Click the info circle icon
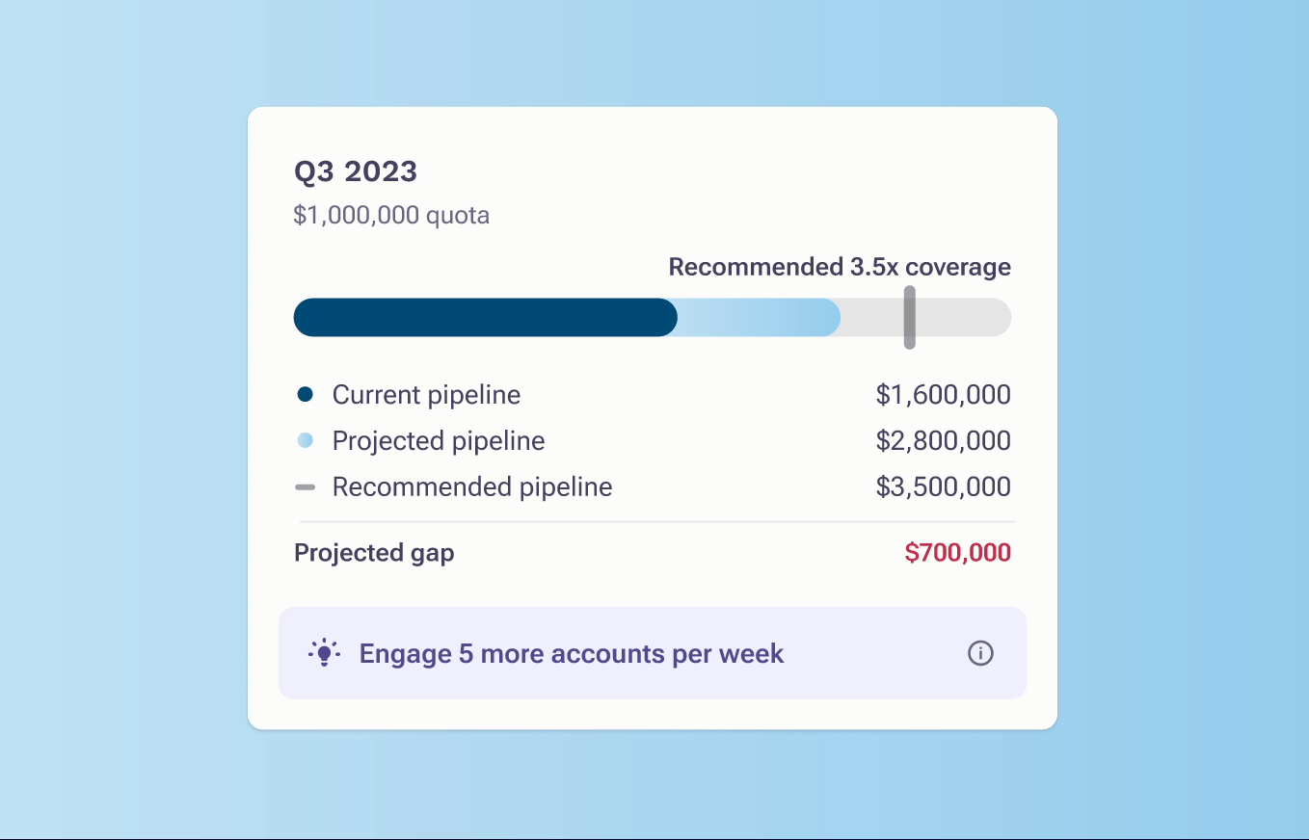This screenshot has height=840, width=1309. coord(980,653)
